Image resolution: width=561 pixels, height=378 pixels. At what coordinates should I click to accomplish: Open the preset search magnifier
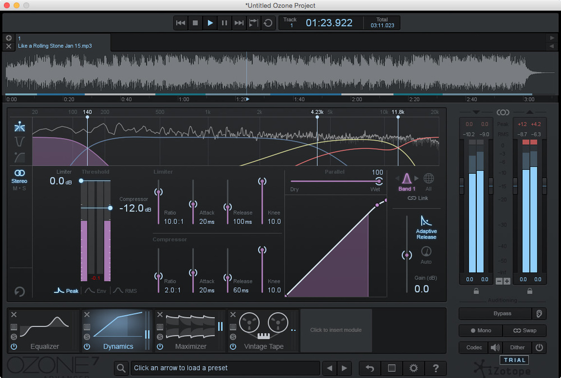(x=120, y=368)
